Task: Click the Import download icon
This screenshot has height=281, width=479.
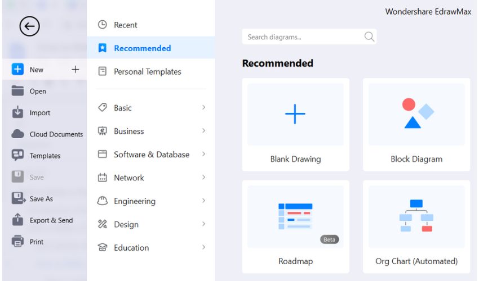Action: point(18,112)
